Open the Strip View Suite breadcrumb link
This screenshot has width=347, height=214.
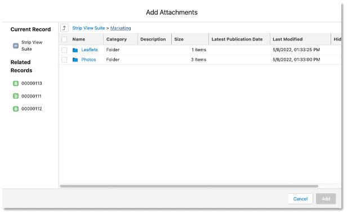[88, 28]
